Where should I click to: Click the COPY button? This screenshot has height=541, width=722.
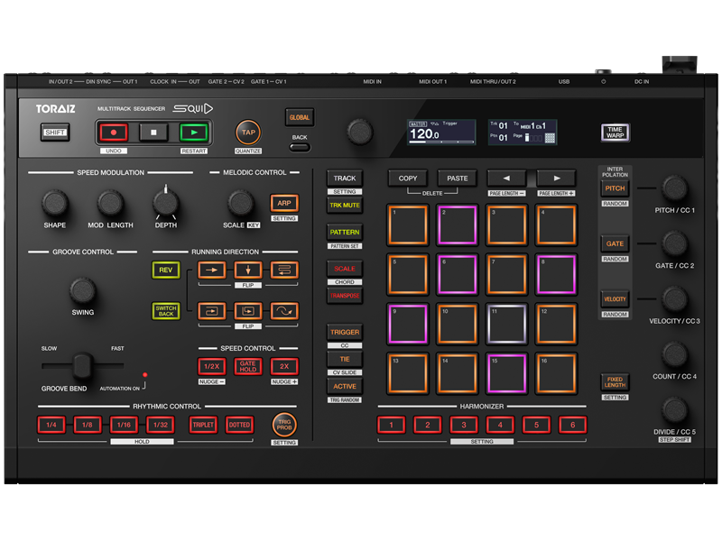pos(408,179)
